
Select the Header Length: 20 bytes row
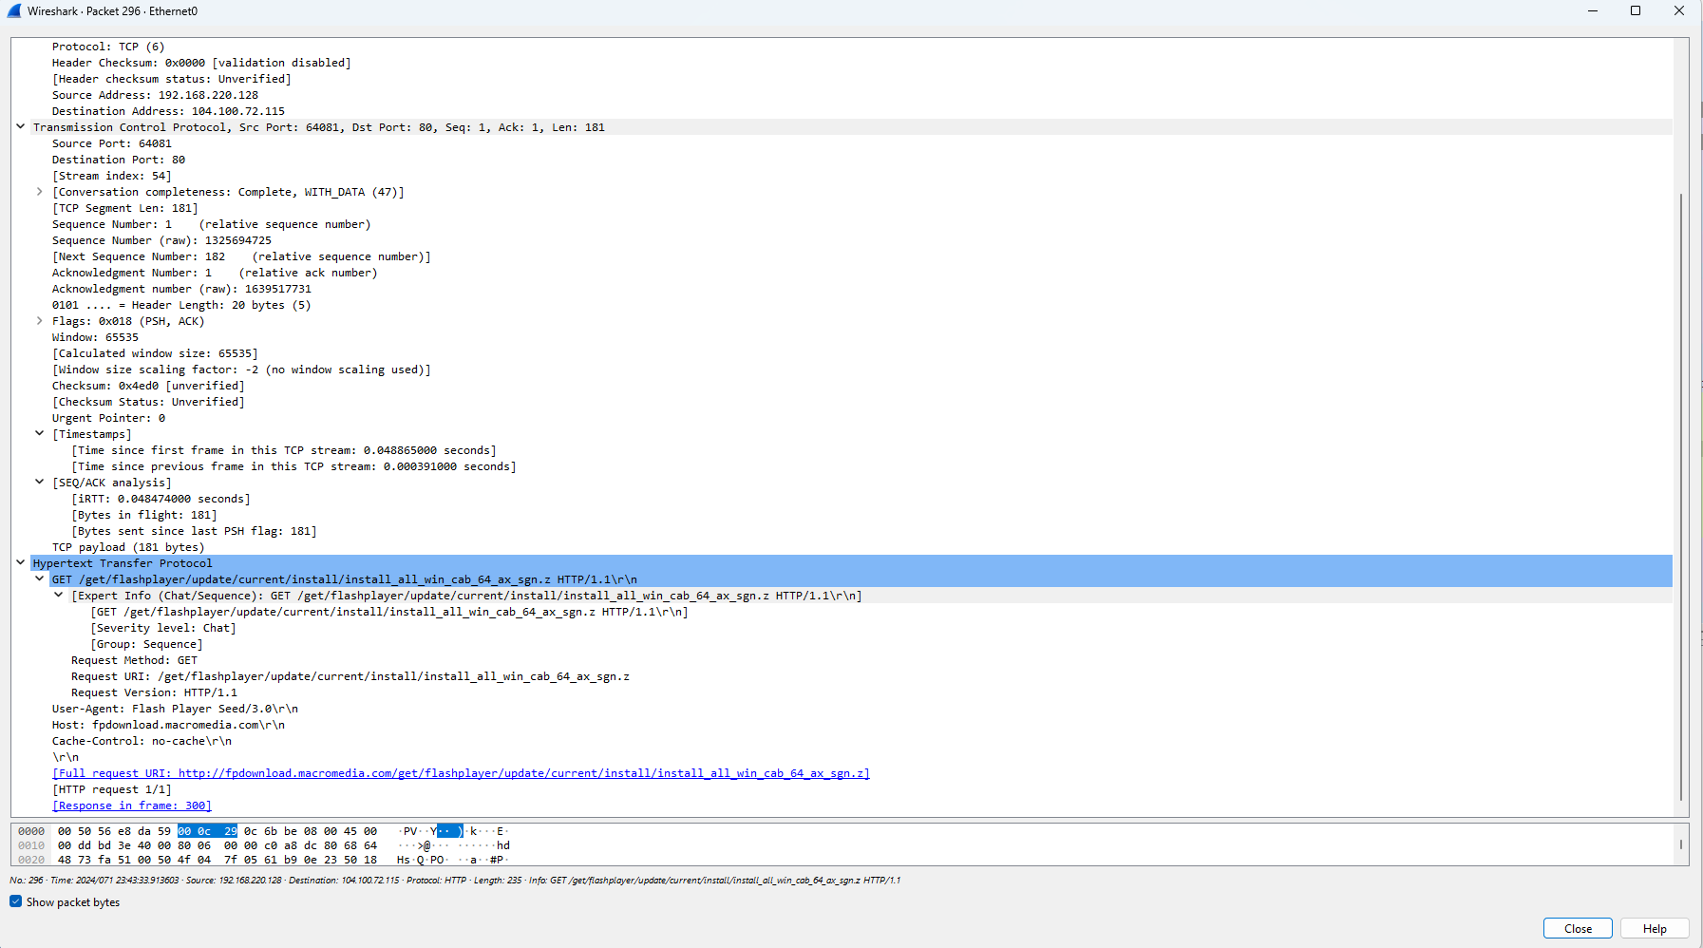pos(181,305)
